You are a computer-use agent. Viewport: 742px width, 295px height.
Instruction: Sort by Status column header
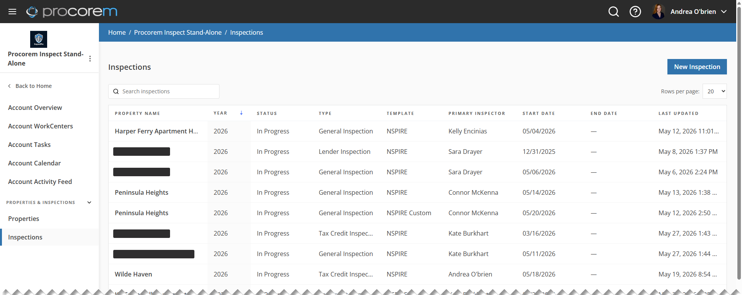coord(267,113)
